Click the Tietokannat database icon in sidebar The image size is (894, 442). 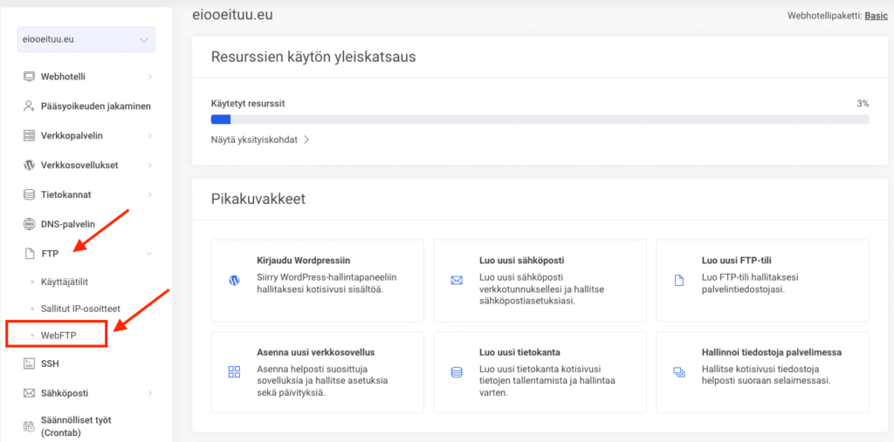click(x=29, y=194)
